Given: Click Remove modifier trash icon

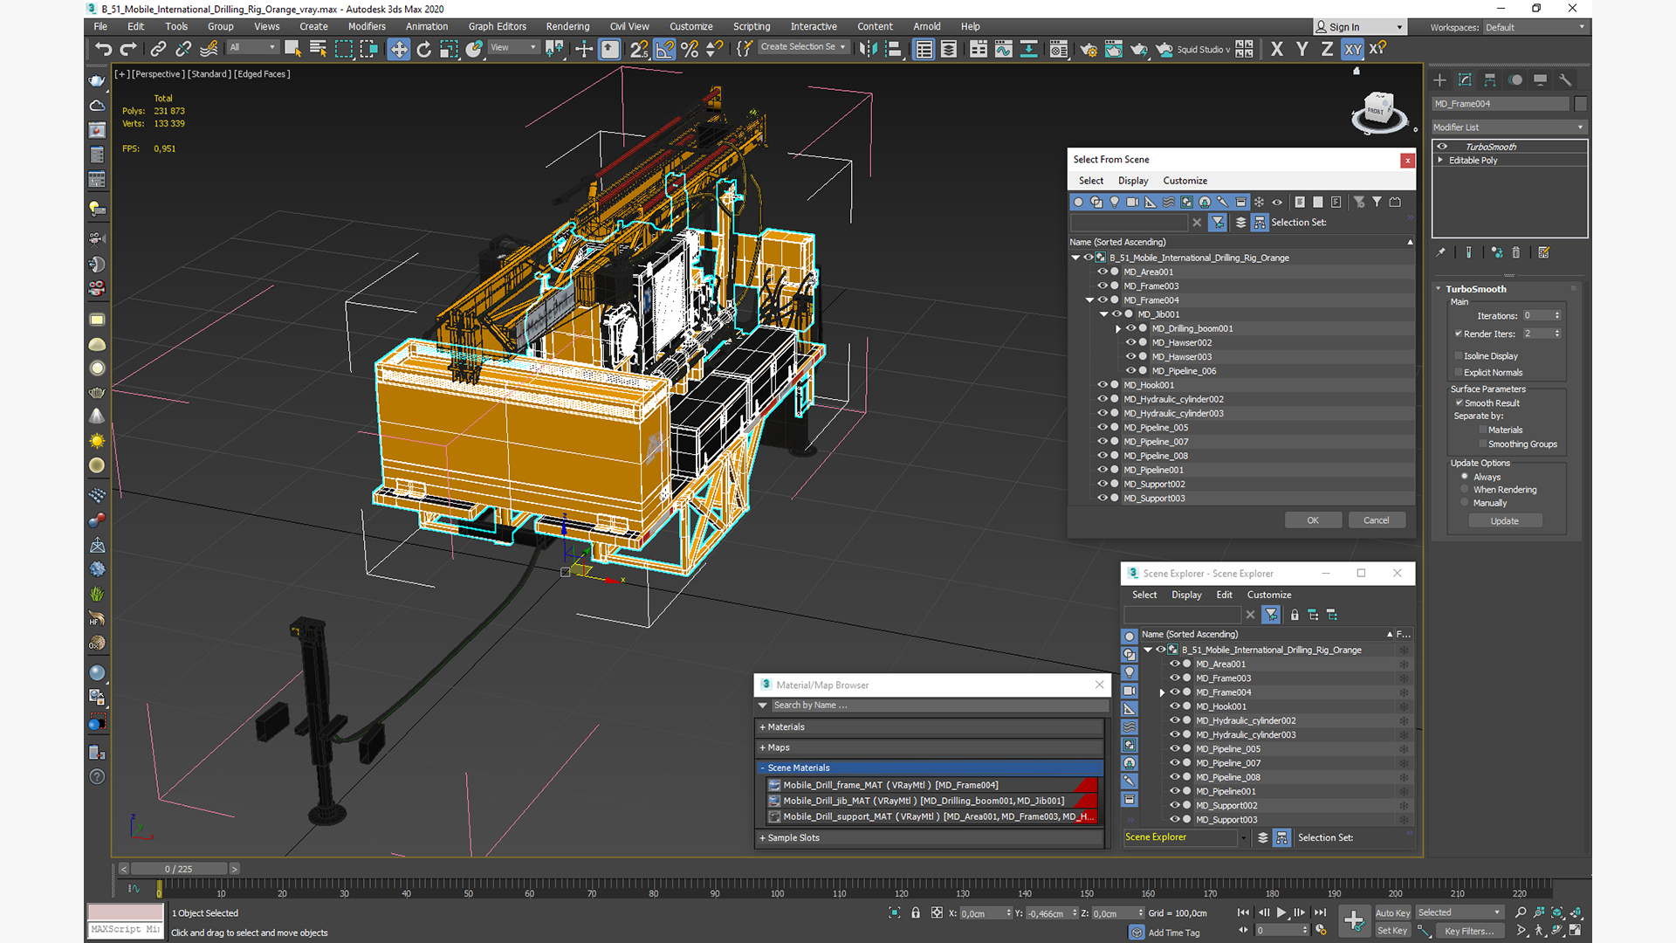Looking at the screenshot, I should [1516, 252].
